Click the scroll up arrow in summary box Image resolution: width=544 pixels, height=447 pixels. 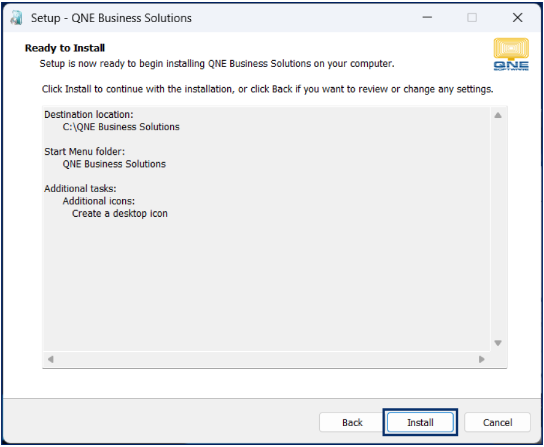pyautogui.click(x=498, y=115)
